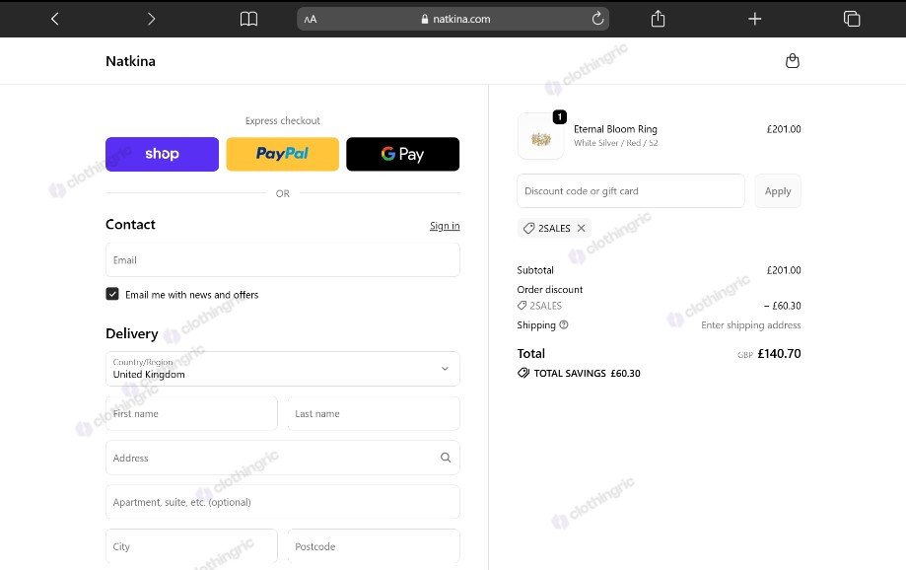Image resolution: width=906 pixels, height=570 pixels.
Task: Click the Subtotal label
Action: [x=535, y=270]
